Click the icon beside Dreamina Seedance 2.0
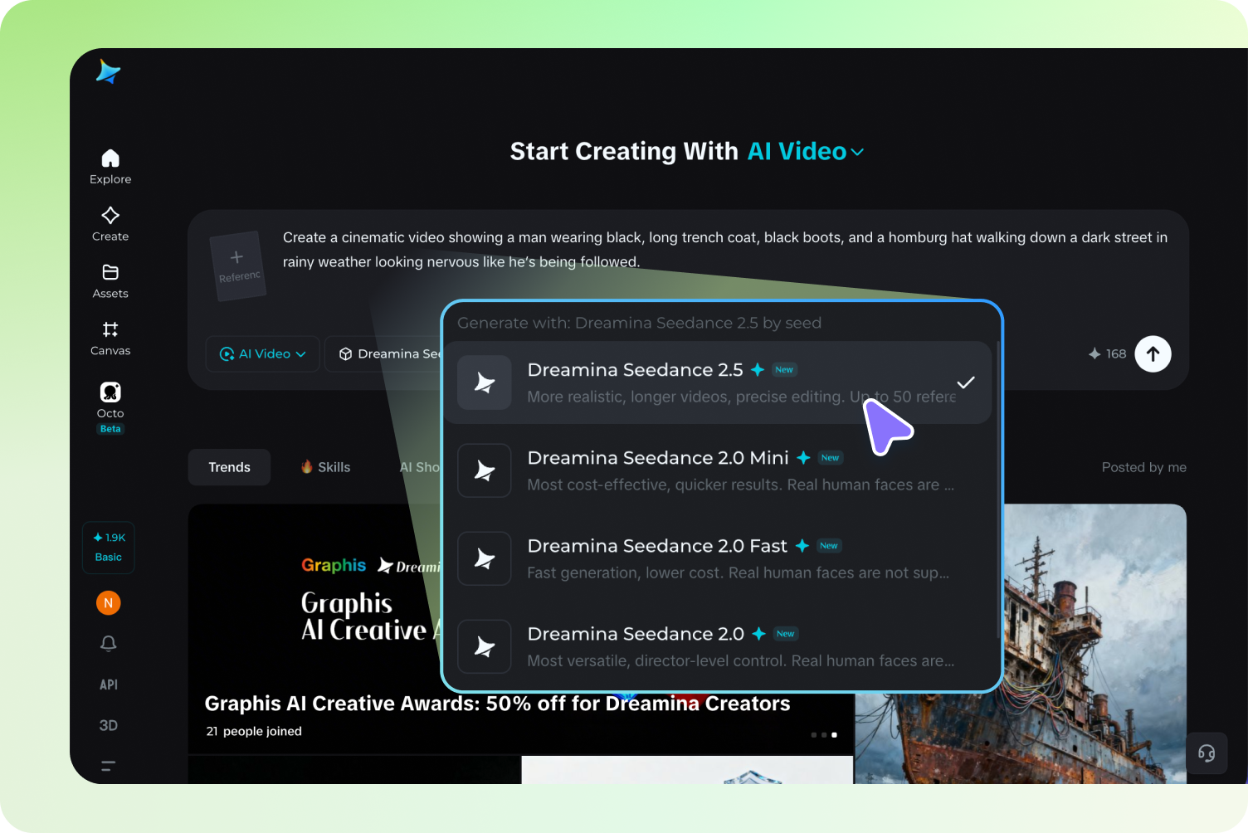This screenshot has height=833, width=1248. pyautogui.click(x=485, y=646)
